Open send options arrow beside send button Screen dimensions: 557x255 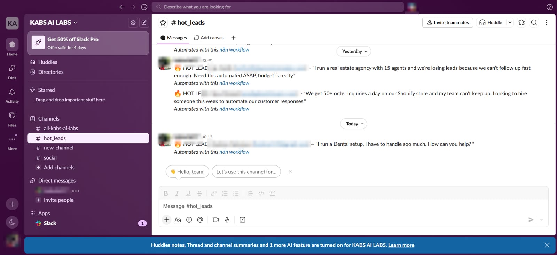tap(541, 220)
